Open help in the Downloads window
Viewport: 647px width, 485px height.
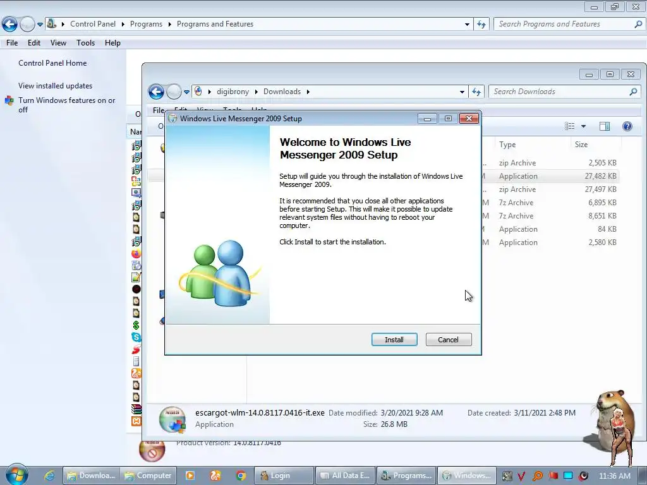pyautogui.click(x=627, y=126)
